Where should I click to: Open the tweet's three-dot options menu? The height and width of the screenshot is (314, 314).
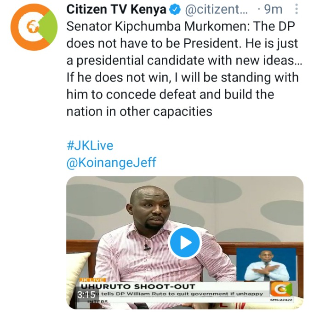(297, 9)
